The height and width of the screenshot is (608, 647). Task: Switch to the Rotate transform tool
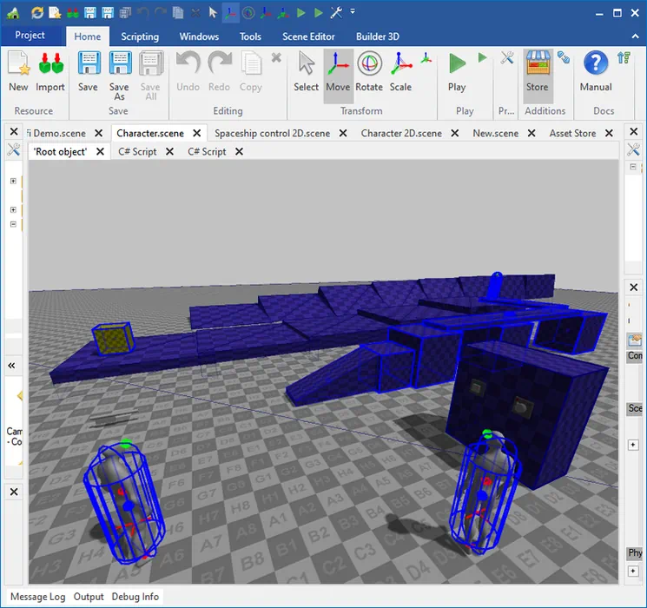point(369,71)
